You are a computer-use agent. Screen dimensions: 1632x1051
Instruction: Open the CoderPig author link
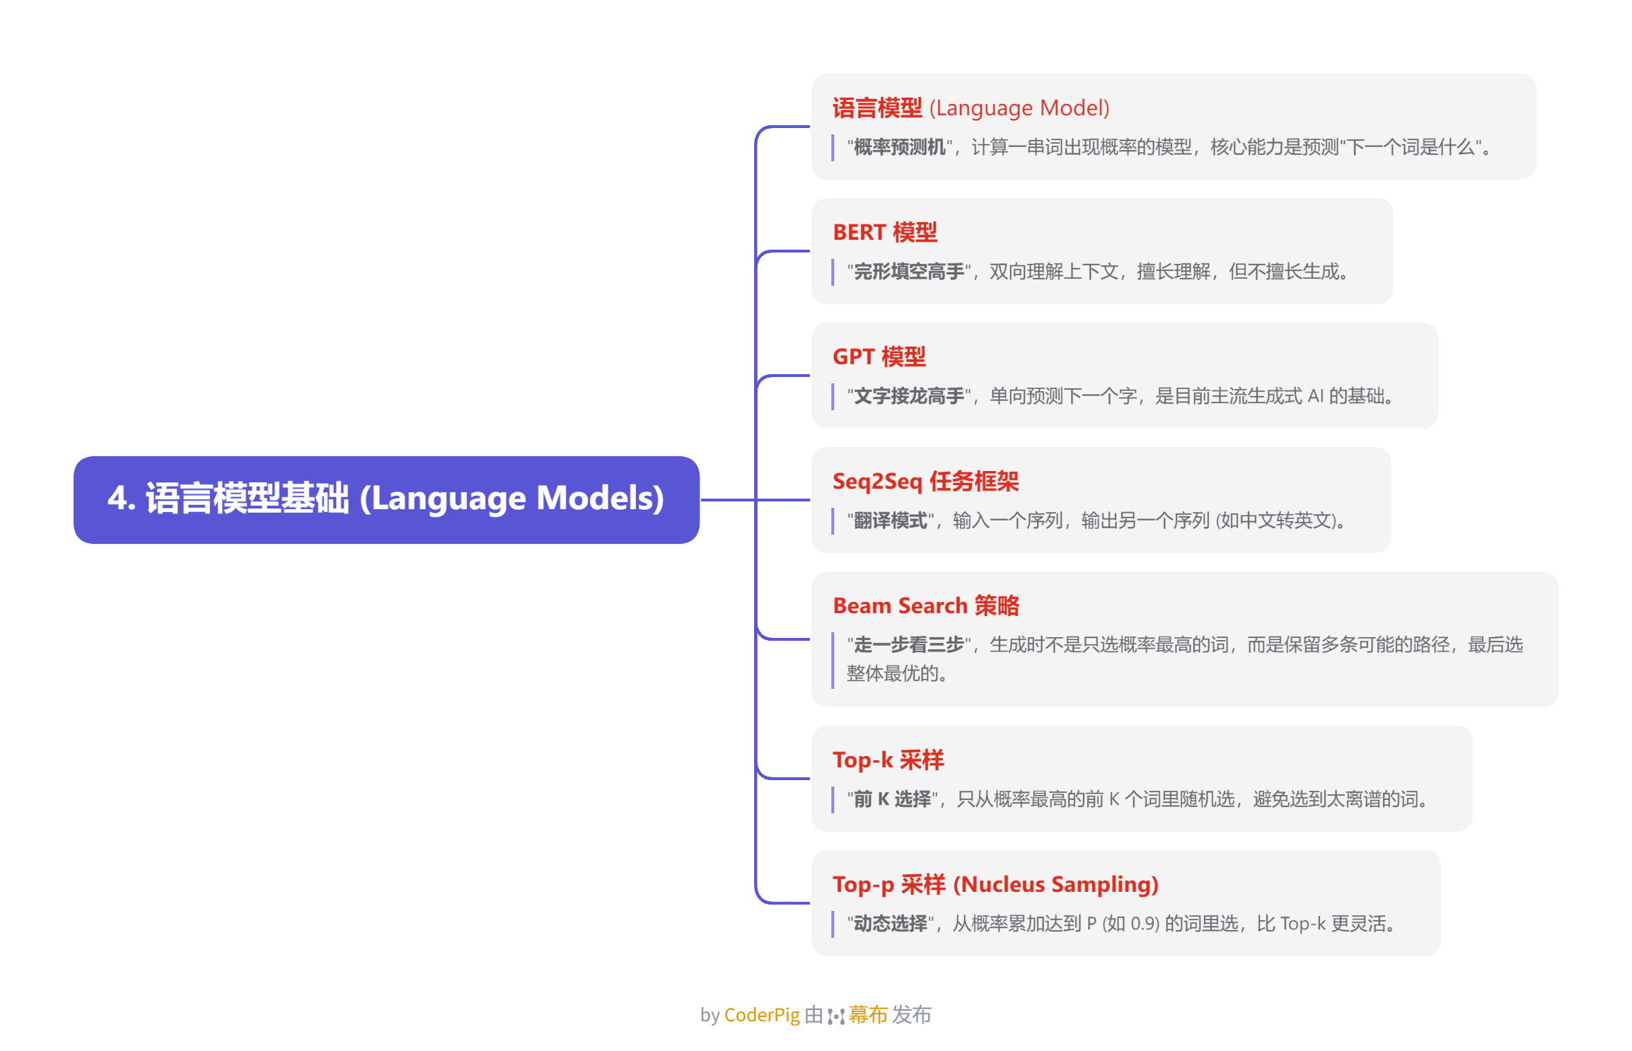(x=761, y=1015)
